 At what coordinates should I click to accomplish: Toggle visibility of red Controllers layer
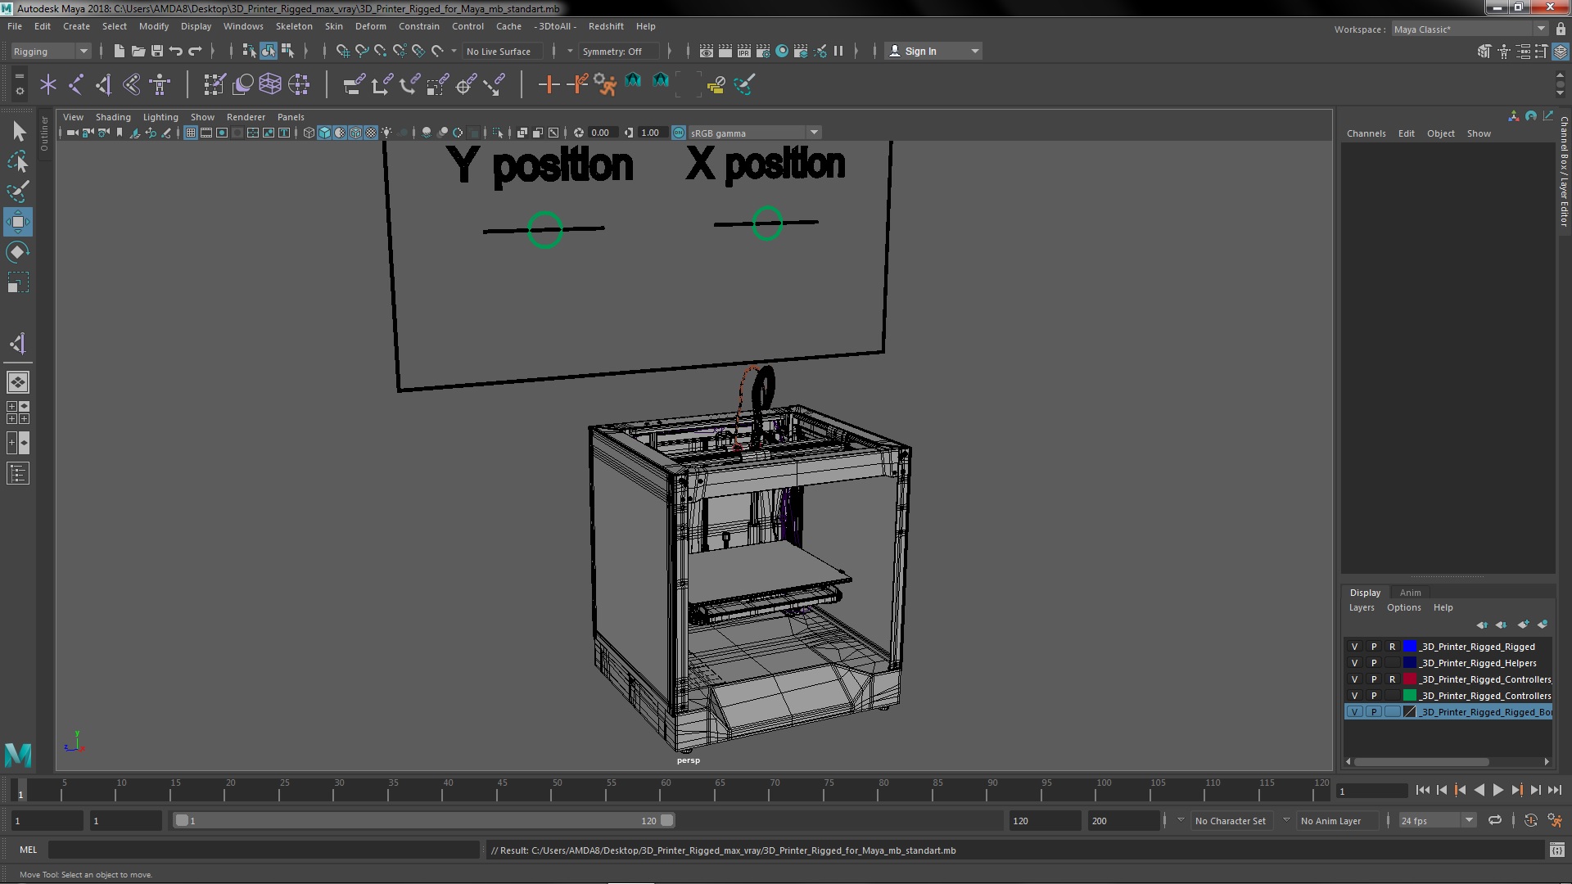tap(1354, 679)
